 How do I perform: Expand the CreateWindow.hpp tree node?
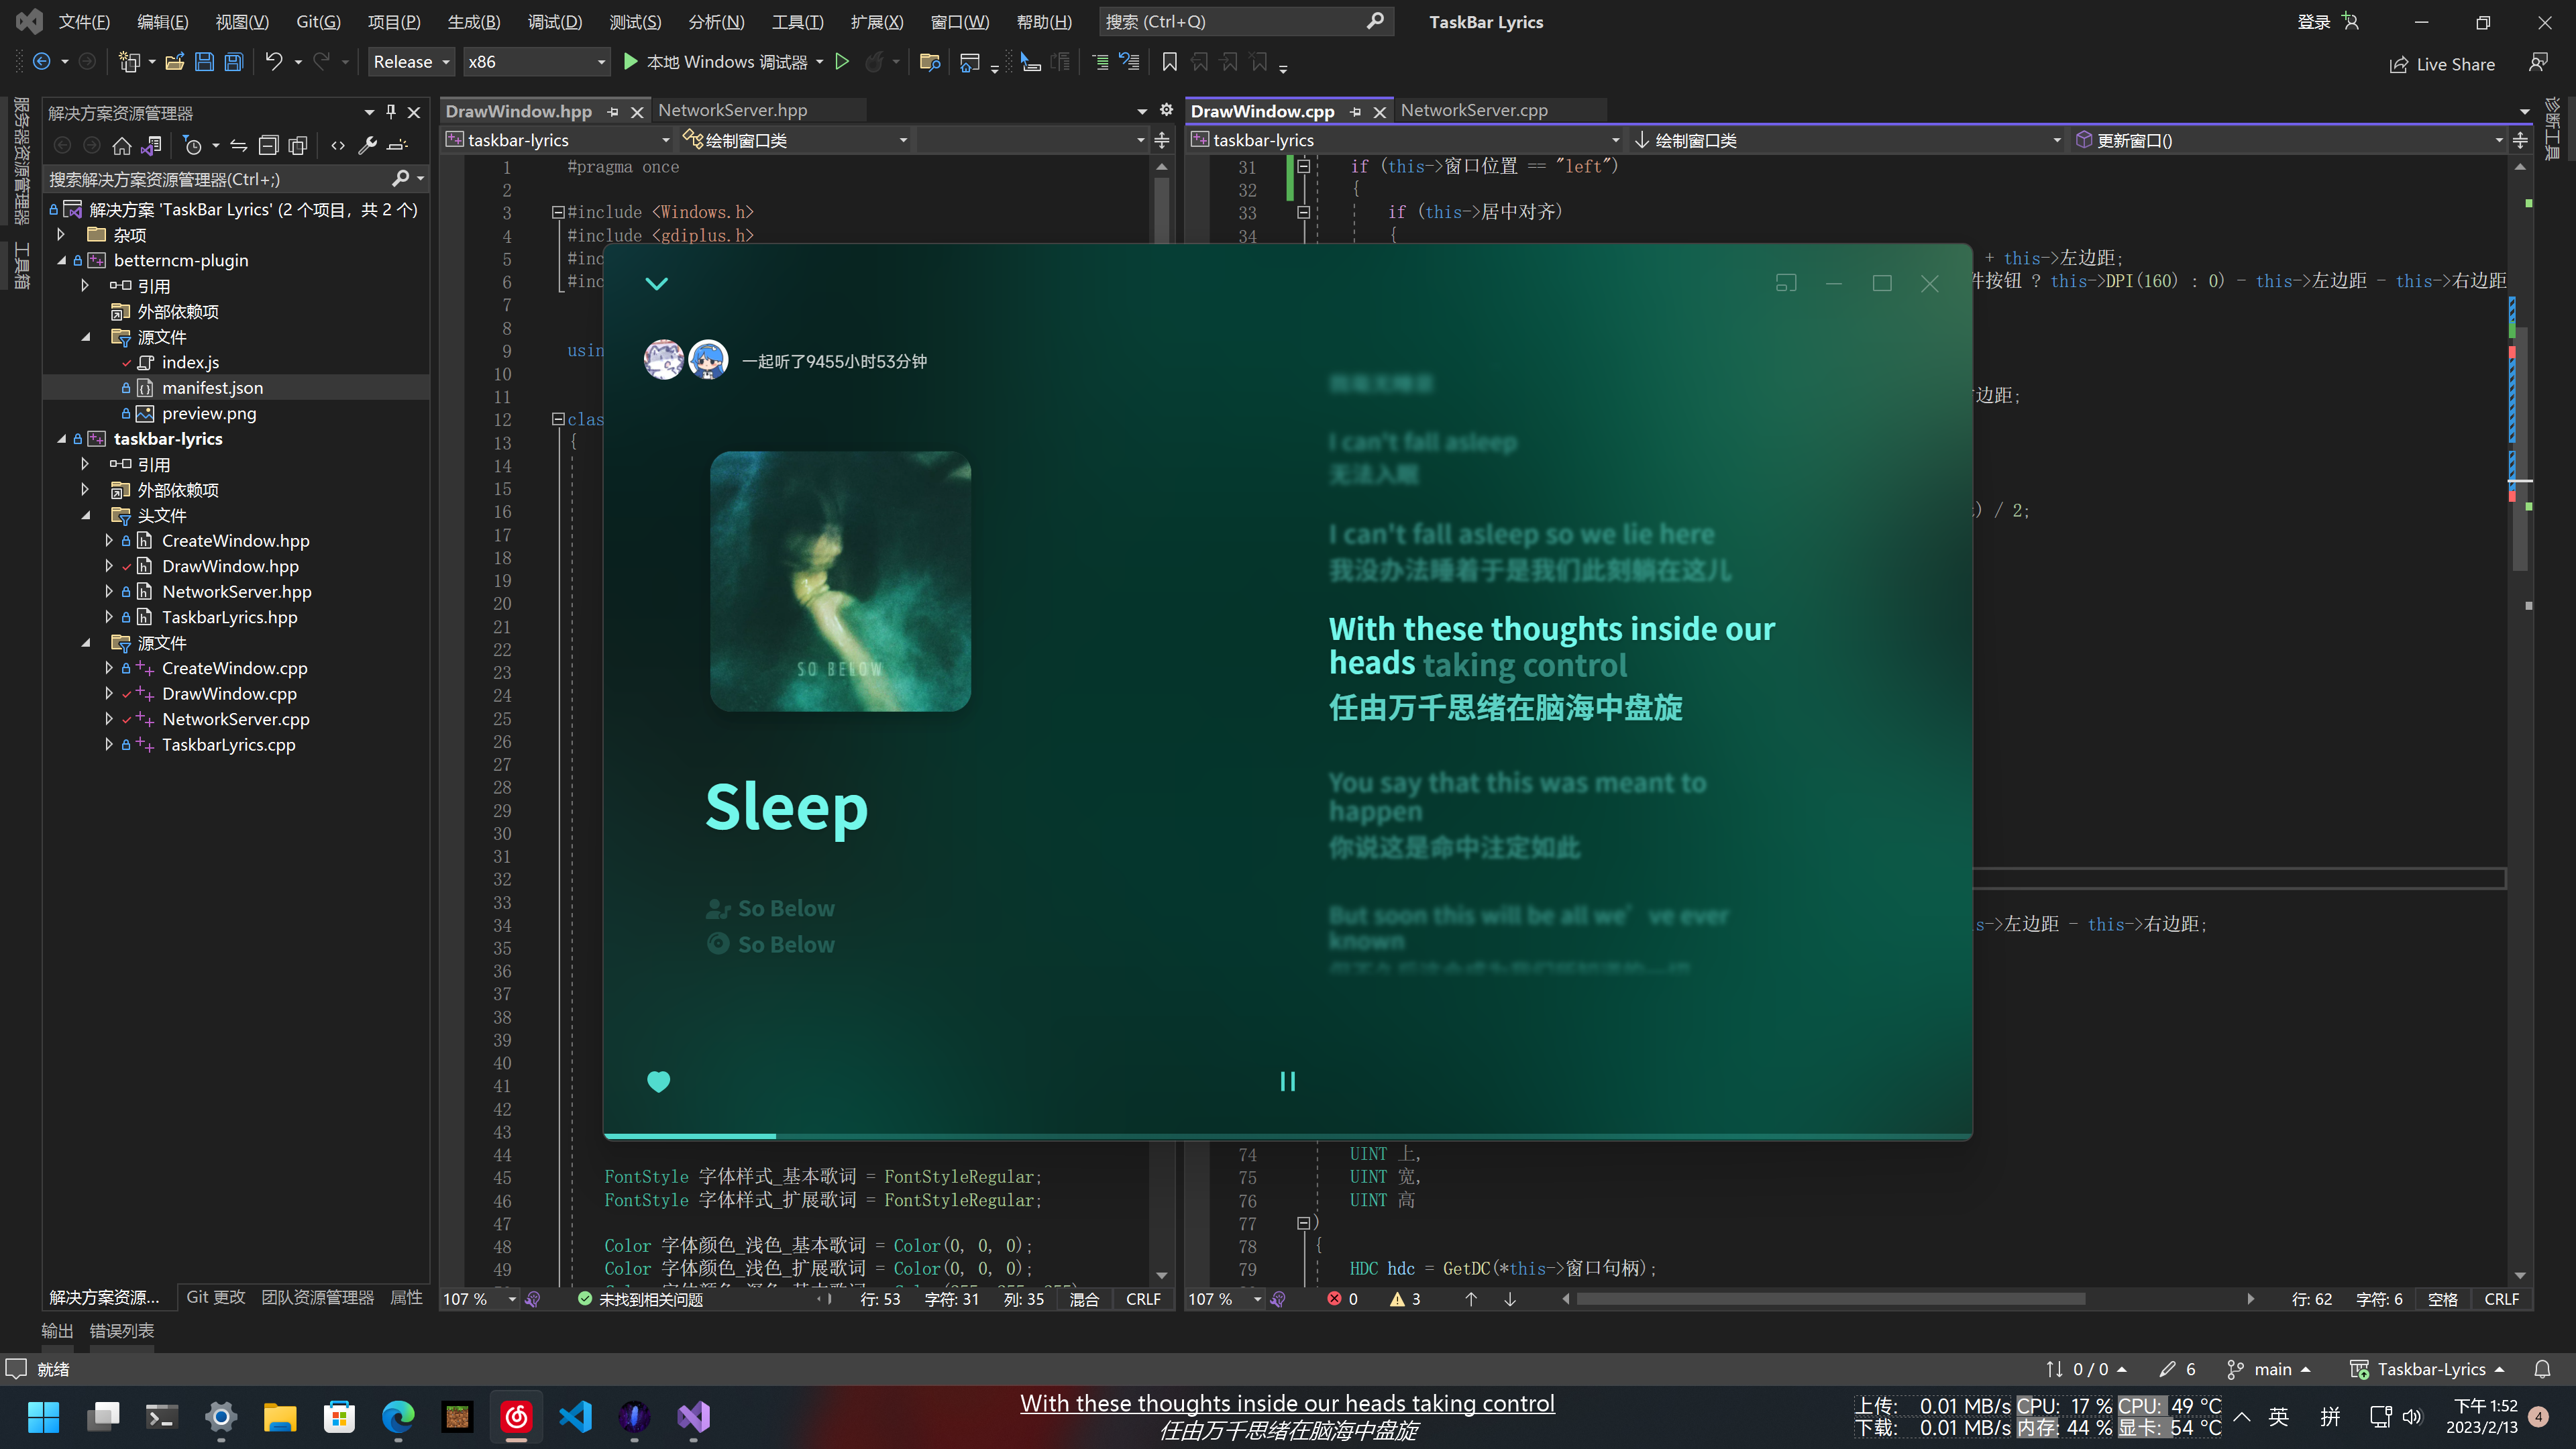point(109,540)
